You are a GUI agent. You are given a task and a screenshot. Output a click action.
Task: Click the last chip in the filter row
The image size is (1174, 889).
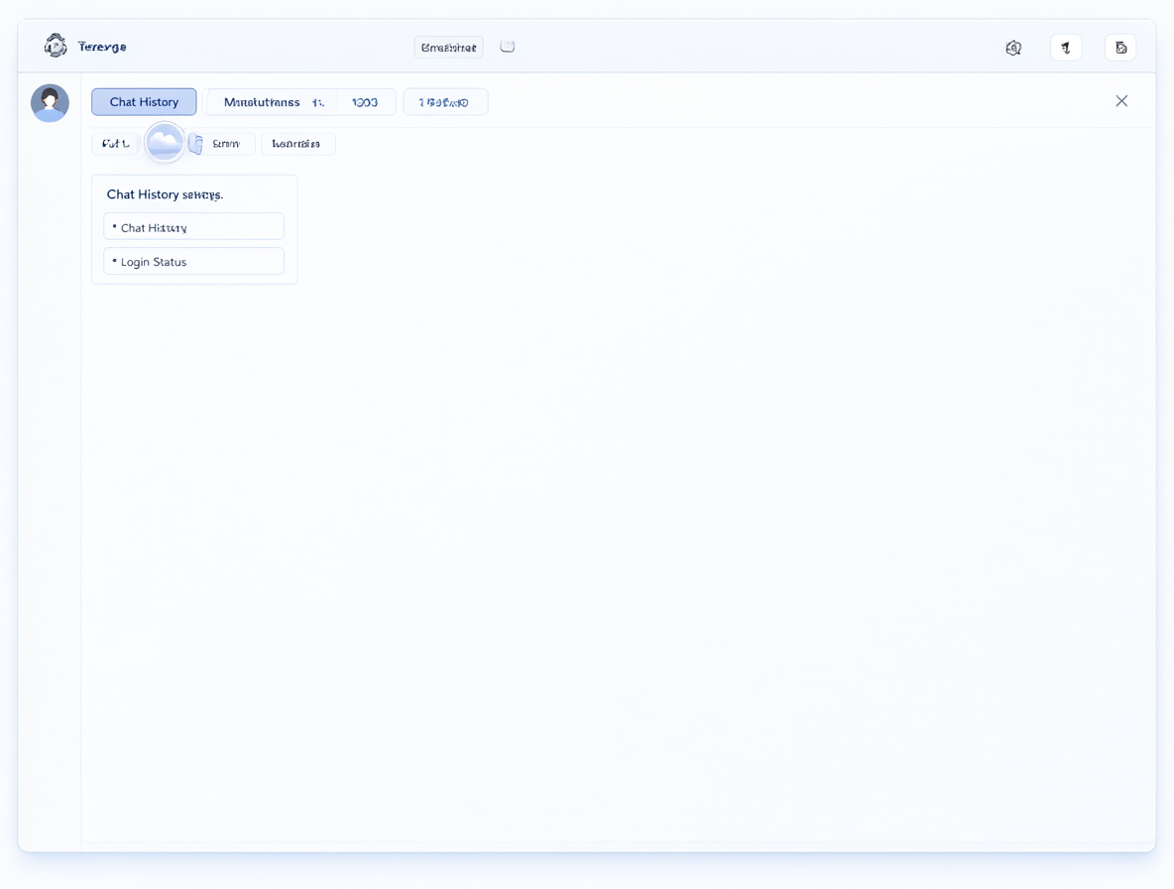tap(298, 143)
